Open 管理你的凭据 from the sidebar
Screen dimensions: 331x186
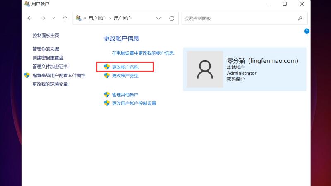pos(46,49)
